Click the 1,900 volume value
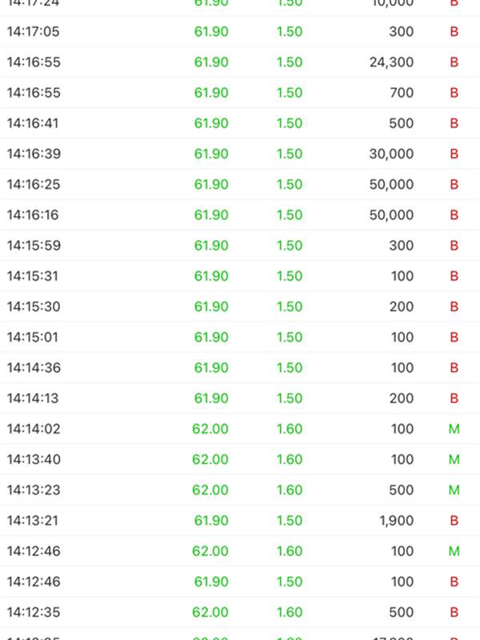 pyautogui.click(x=396, y=521)
